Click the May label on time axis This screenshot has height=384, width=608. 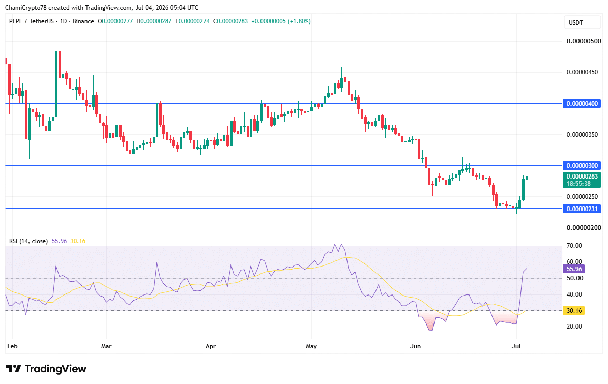311,346
